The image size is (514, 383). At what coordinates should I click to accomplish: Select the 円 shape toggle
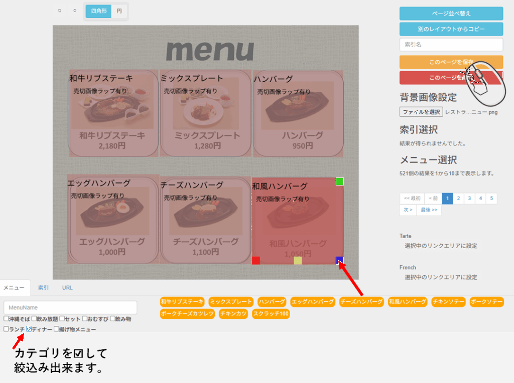click(119, 11)
